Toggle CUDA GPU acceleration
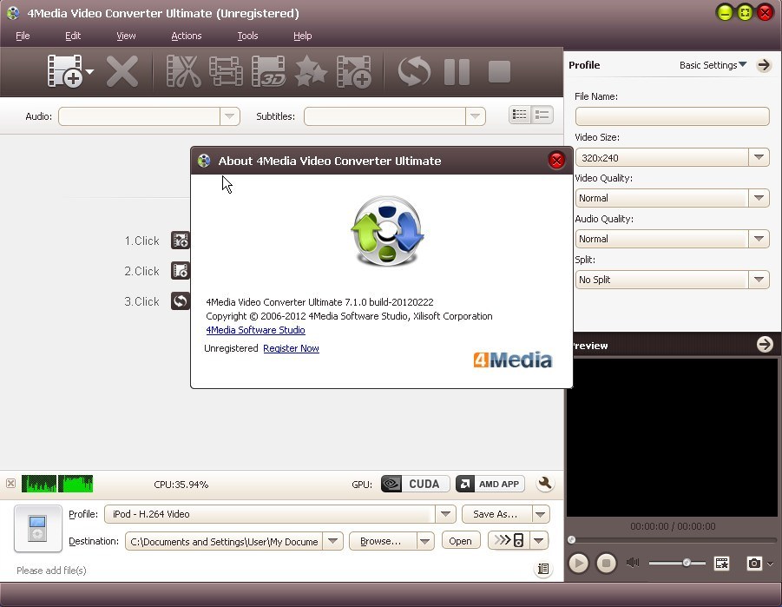The width and height of the screenshot is (782, 607). click(x=414, y=484)
